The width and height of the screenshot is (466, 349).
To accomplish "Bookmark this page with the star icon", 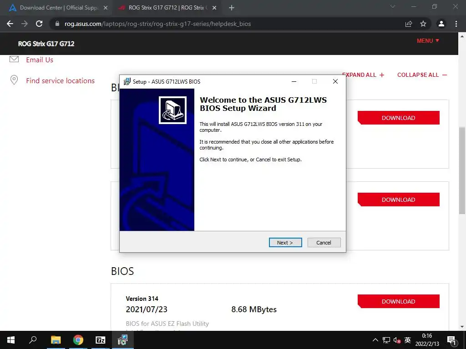I will click(423, 24).
